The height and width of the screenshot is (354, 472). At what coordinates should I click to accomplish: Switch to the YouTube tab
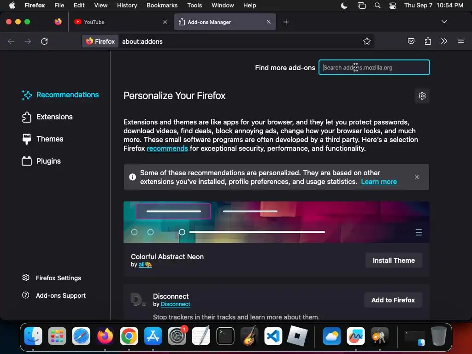coord(120,22)
